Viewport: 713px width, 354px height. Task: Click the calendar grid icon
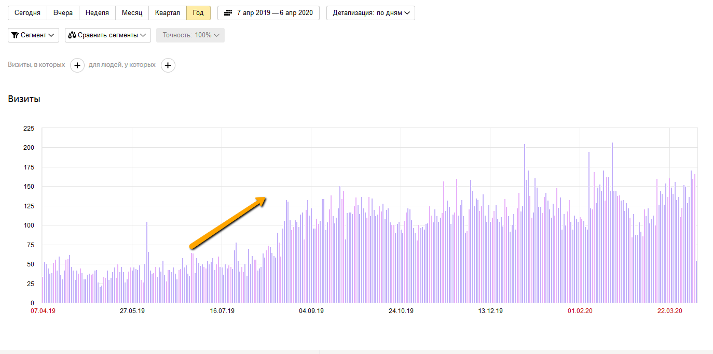pos(228,13)
